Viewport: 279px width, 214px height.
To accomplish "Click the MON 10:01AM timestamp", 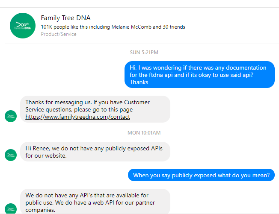I will [144, 133].
